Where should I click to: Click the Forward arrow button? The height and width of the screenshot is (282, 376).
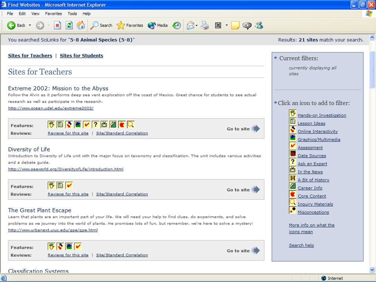click(40, 25)
